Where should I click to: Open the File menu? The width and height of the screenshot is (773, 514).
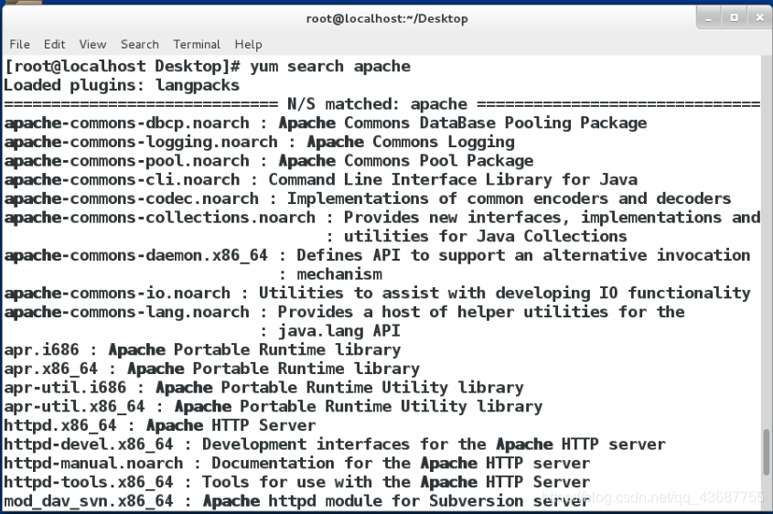click(x=20, y=44)
